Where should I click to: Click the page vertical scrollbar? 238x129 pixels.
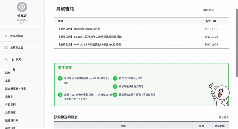[237, 43]
